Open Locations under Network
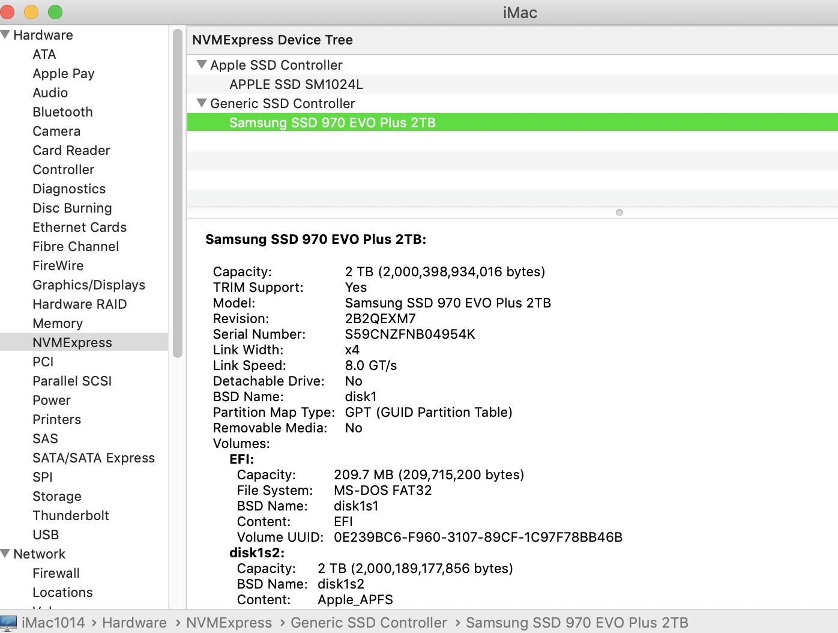 point(63,592)
